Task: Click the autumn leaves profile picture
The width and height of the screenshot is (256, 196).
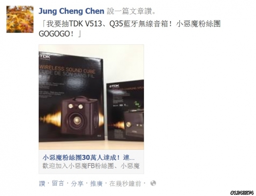Action: tap(20, 19)
